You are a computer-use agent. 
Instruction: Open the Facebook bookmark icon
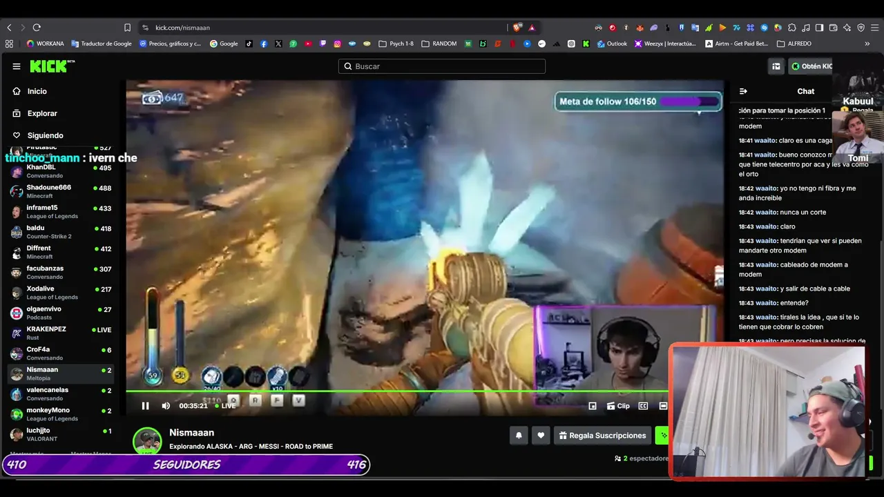coord(264,43)
